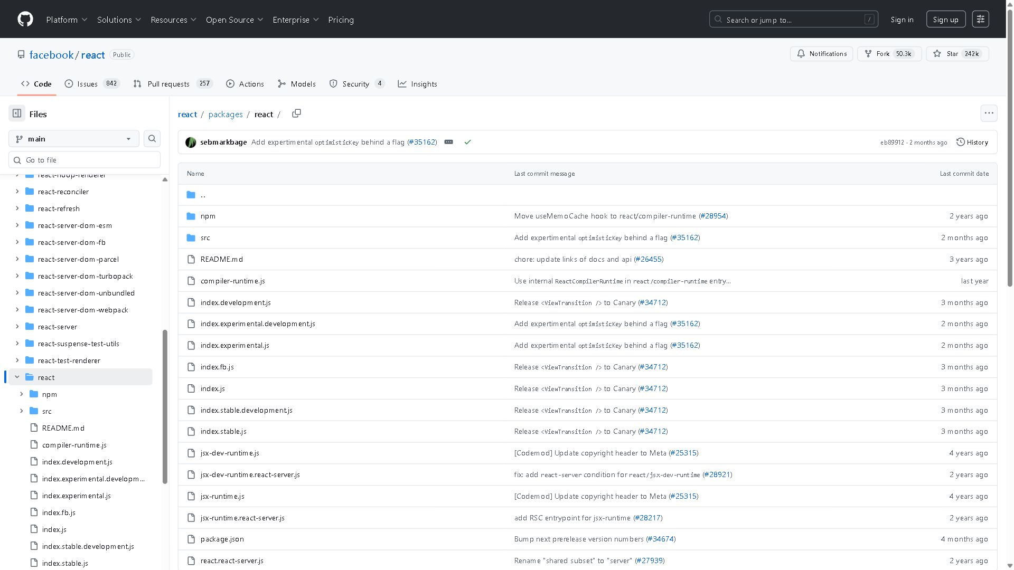1014x570 pixels.
Task: Open pull request #35162 link
Action: point(422,142)
